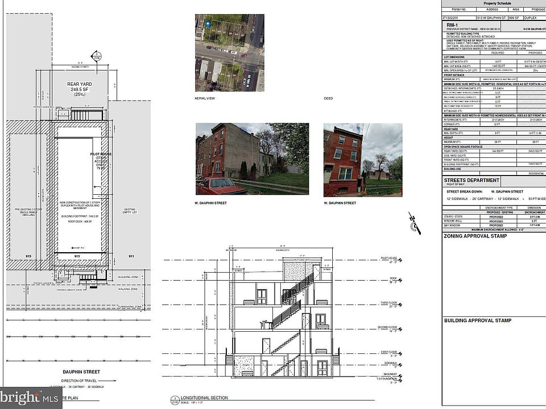Click the north arrow compass symbol
546x409 pixels.
point(415,223)
